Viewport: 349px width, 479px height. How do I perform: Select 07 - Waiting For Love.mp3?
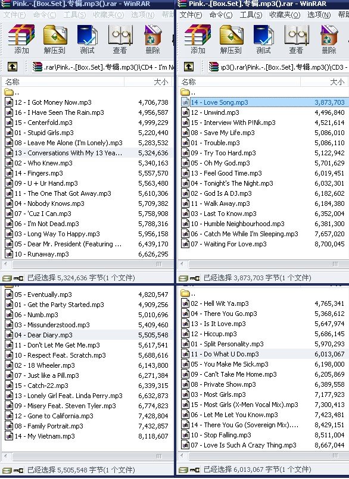[229, 244]
